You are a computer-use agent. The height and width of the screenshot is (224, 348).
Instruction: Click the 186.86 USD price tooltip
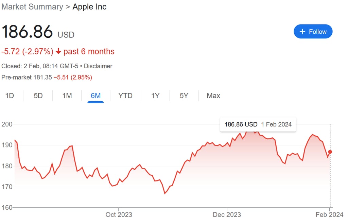[258, 124]
